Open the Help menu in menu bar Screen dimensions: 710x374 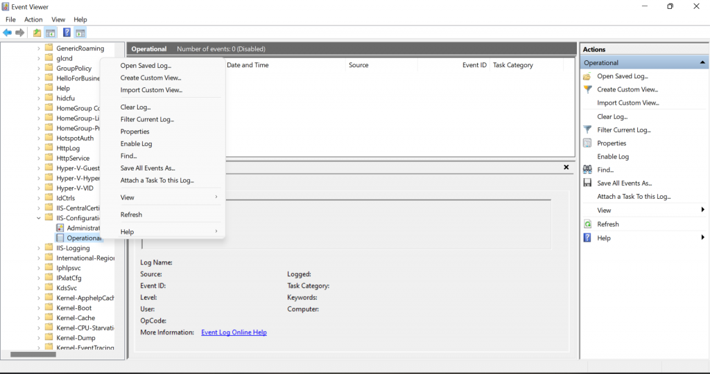(80, 19)
